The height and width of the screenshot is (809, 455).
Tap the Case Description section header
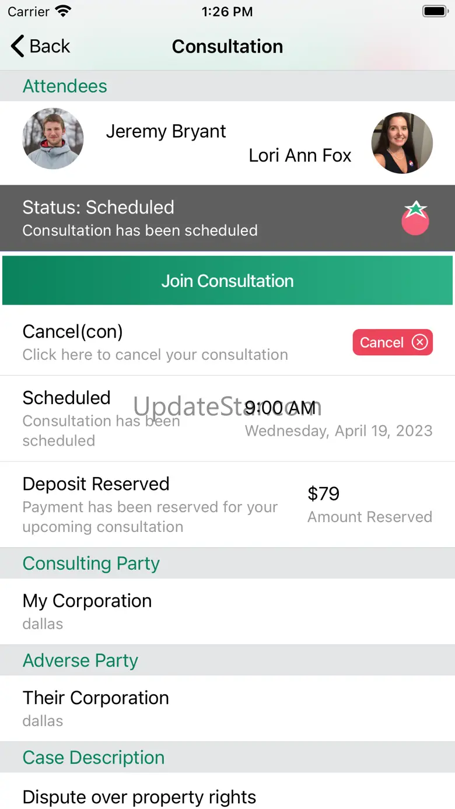93,758
